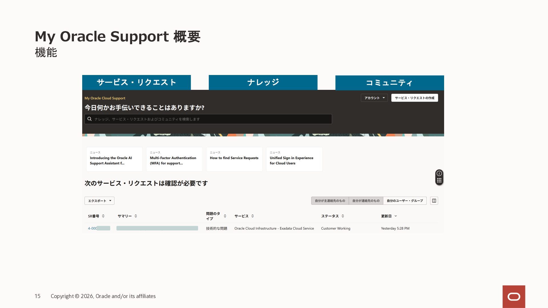Screen dimensions: 548x308
Task: Open the アカウント dropdown
Action: (x=374, y=98)
